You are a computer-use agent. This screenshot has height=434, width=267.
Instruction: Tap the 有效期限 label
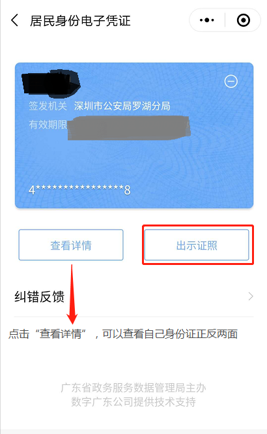(48, 125)
